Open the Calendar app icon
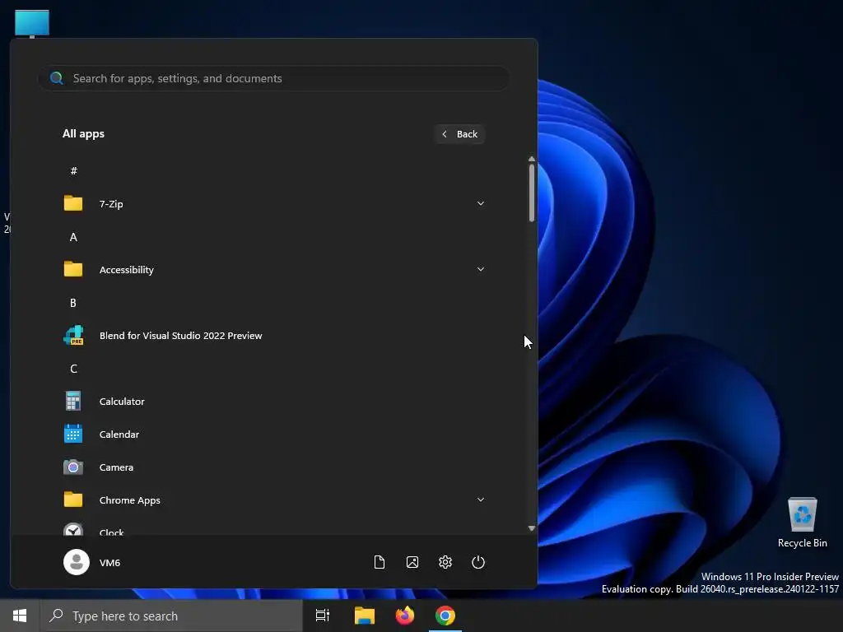The width and height of the screenshot is (843, 632). tap(73, 434)
